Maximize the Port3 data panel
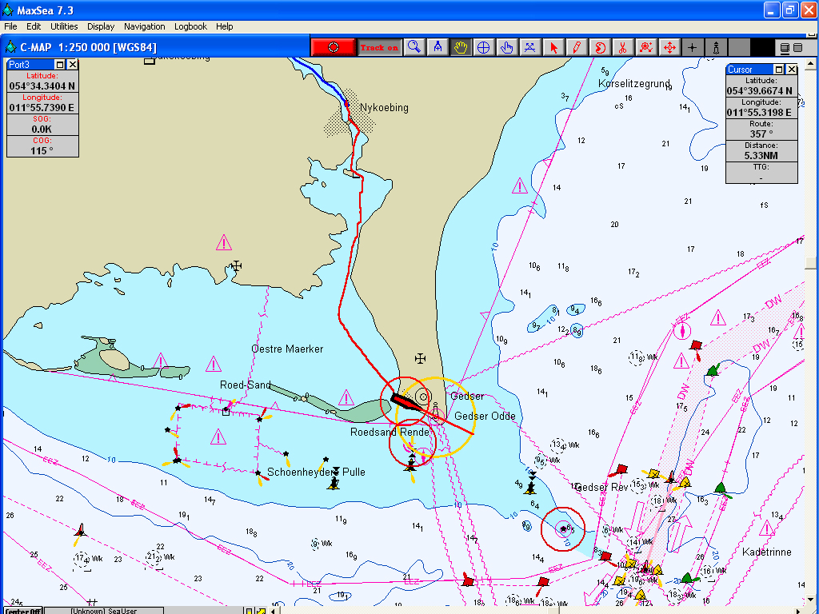819x614 pixels. [60, 64]
